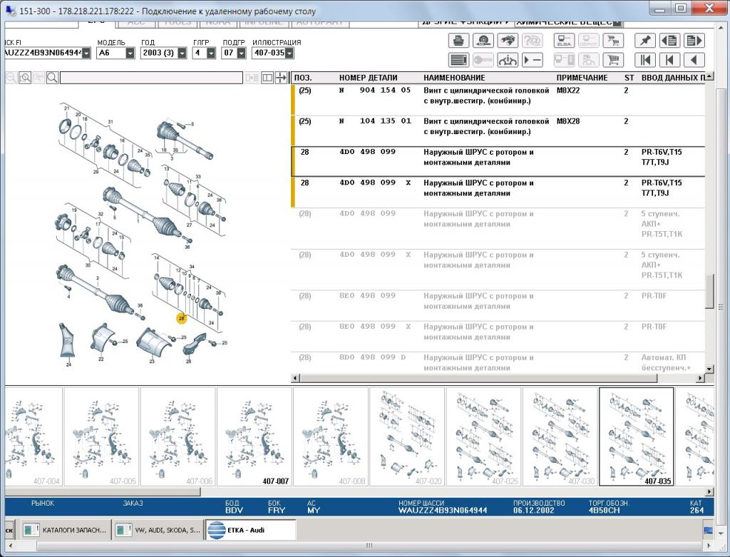Open the ПОДГР dropdown showing 07

point(241,53)
